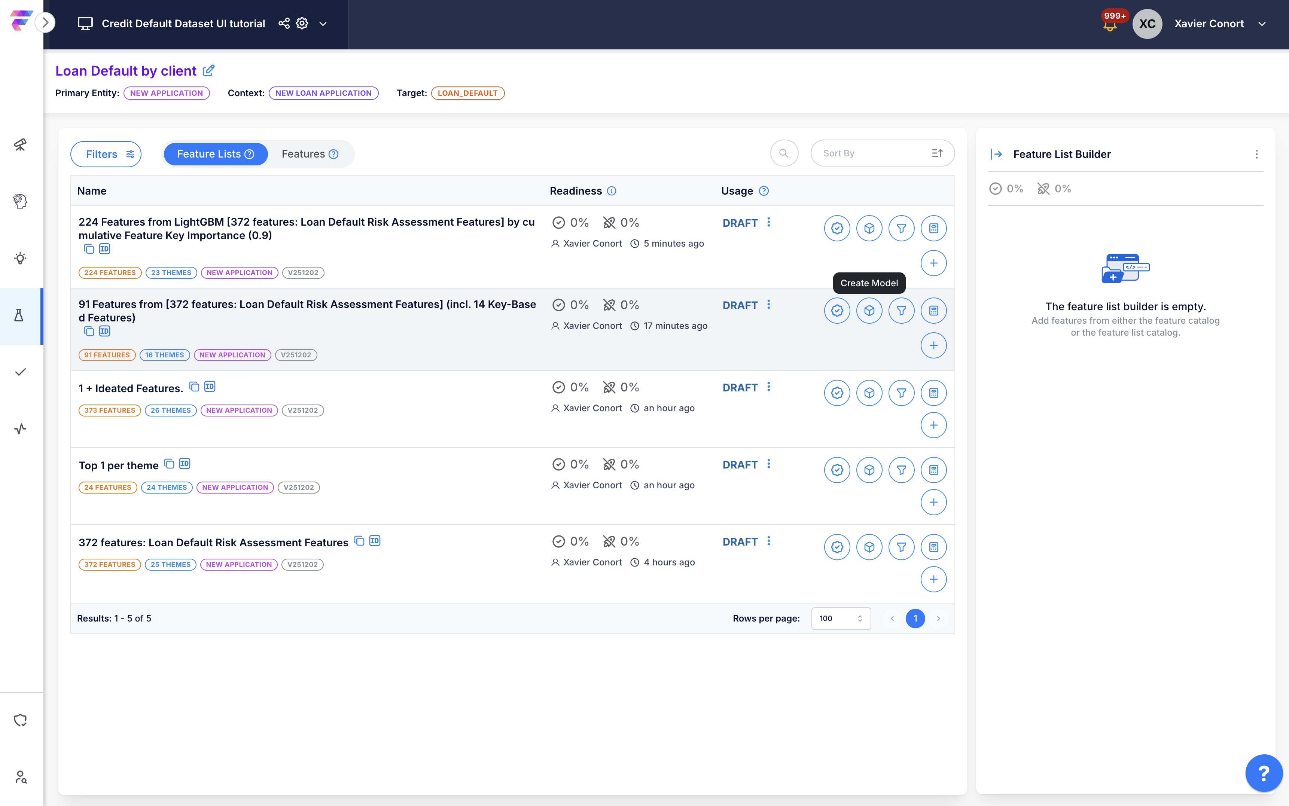Click the share icon in header
1289x806 pixels.
[284, 24]
